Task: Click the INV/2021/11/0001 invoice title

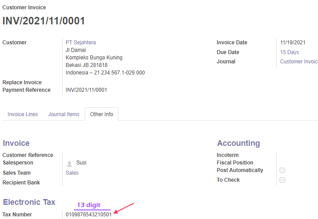Action: click(43, 21)
